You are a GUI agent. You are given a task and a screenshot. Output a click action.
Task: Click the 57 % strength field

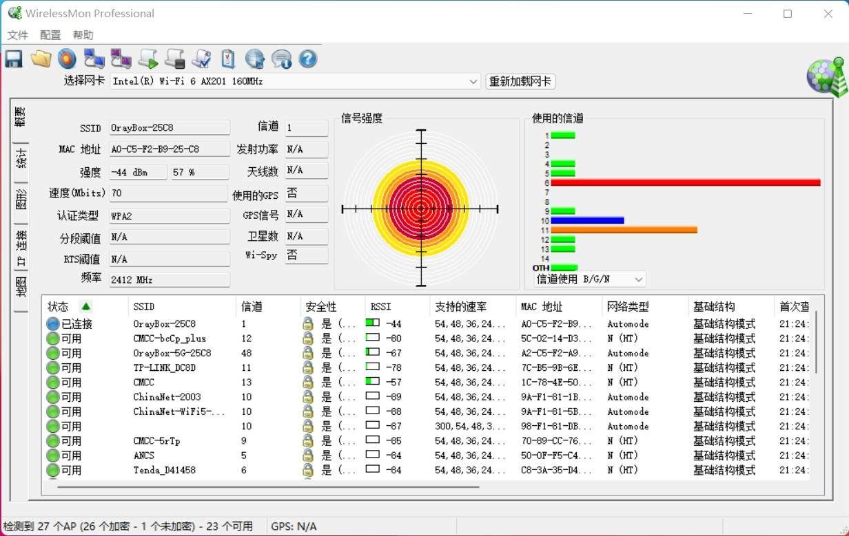199,172
